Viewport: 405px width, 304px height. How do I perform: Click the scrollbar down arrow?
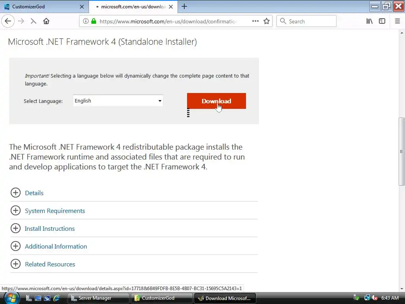[401, 289]
